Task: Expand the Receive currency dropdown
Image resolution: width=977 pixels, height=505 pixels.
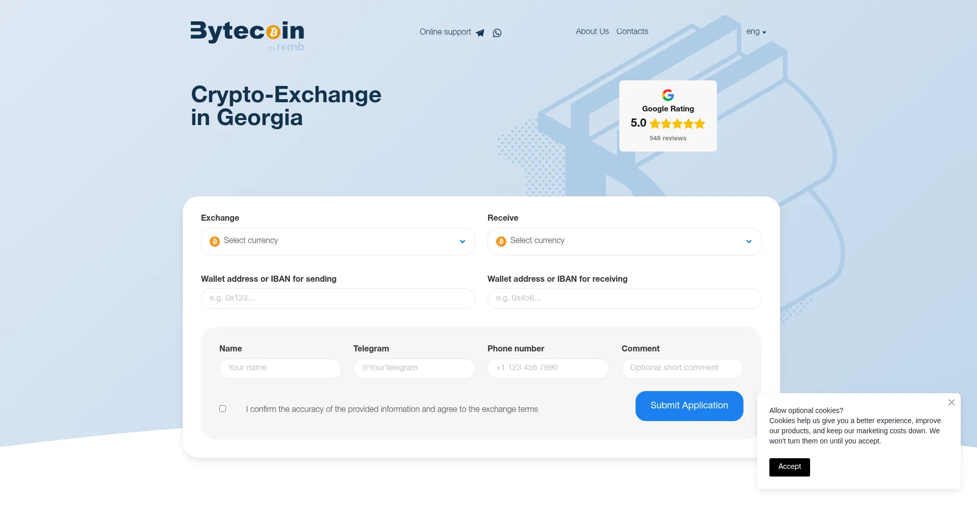Action: pyautogui.click(x=749, y=242)
